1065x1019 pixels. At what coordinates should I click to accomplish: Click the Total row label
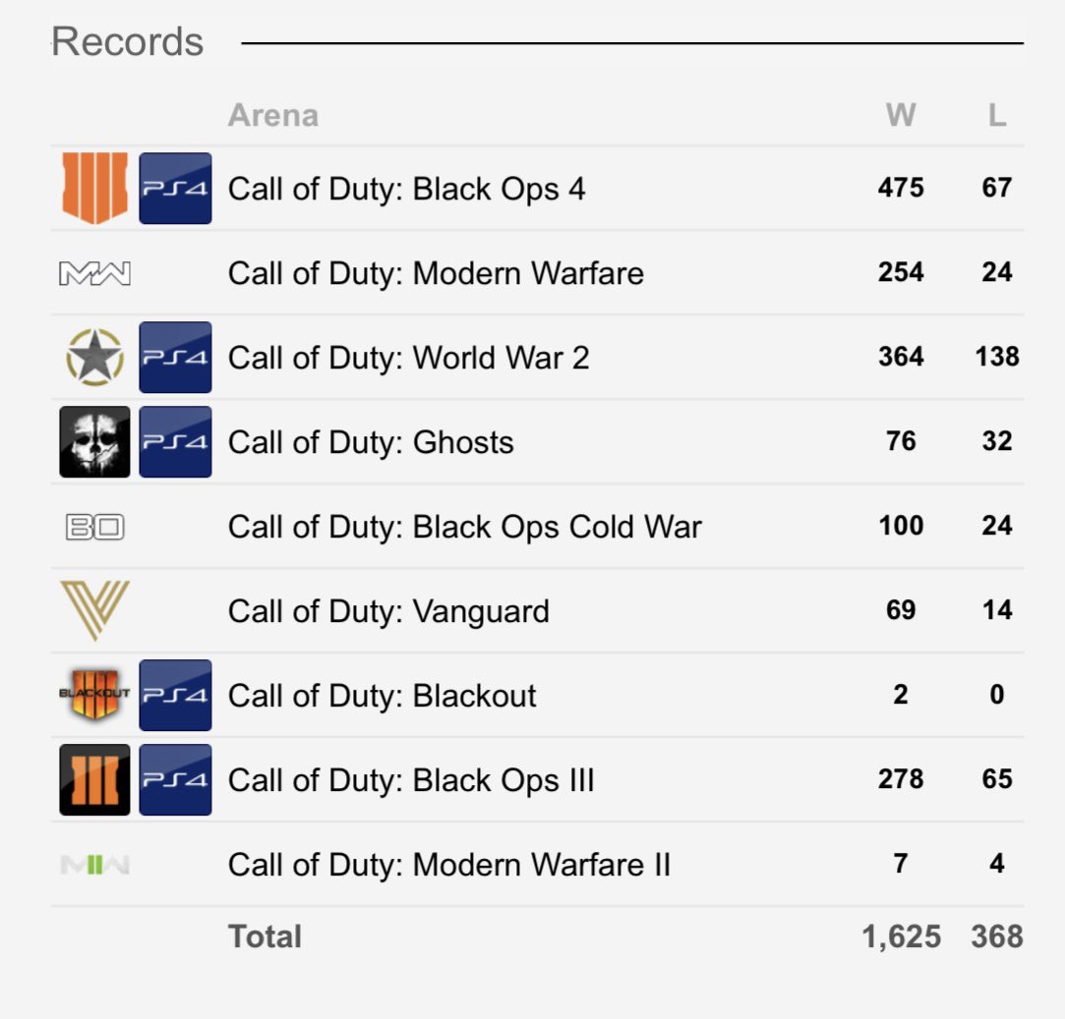(265, 936)
